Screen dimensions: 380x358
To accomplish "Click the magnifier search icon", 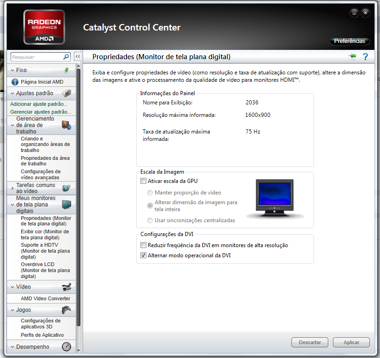I will pyautogui.click(x=66, y=57).
